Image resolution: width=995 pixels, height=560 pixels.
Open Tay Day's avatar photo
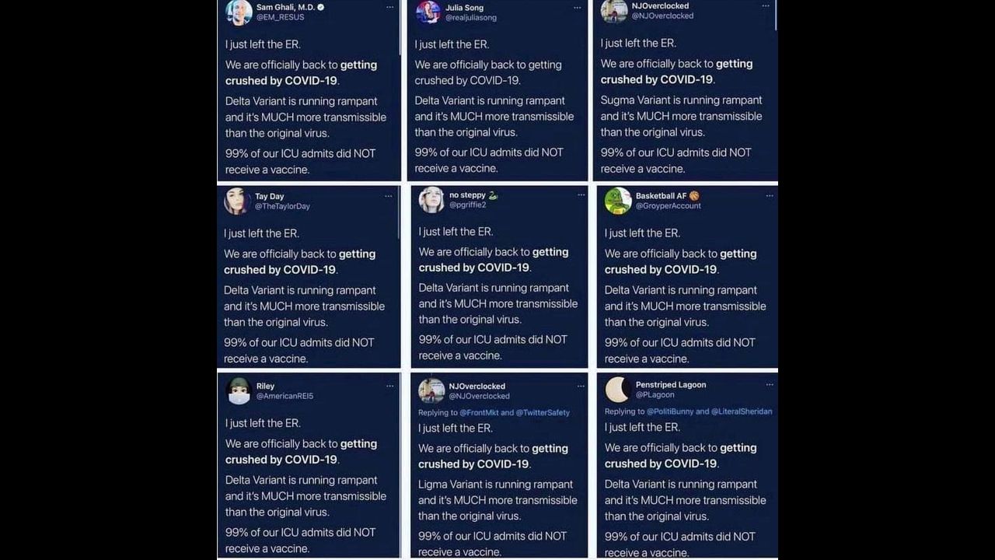(236, 201)
